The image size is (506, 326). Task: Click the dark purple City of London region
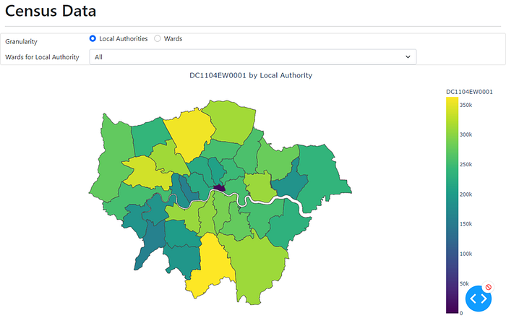click(x=219, y=188)
